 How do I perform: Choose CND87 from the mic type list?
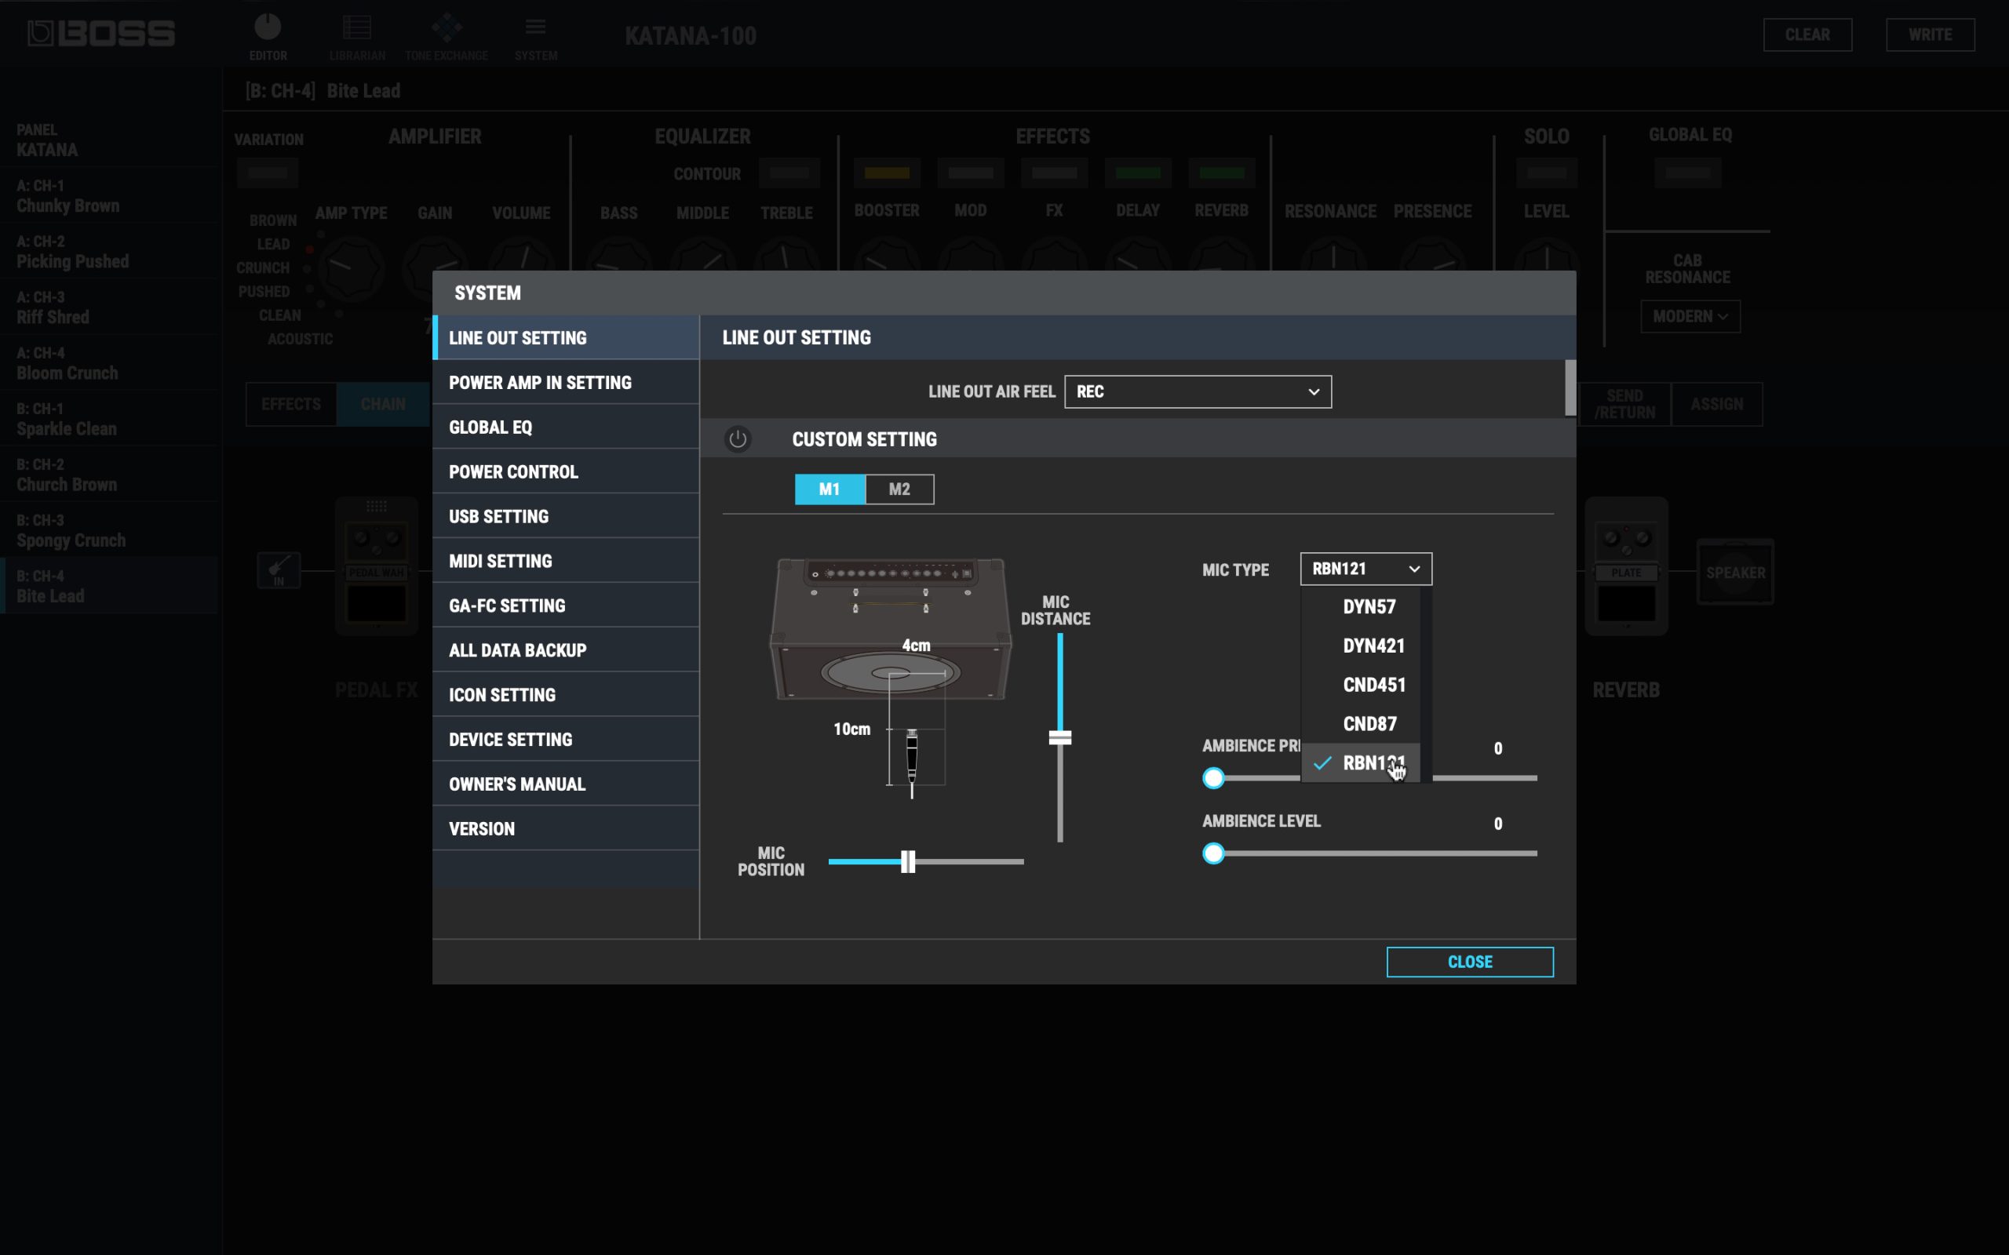1361,724
